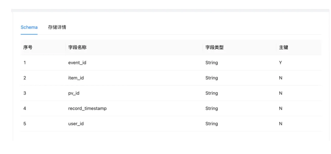Click primary key Y for event_id
The image size is (331, 154).
click(x=280, y=63)
